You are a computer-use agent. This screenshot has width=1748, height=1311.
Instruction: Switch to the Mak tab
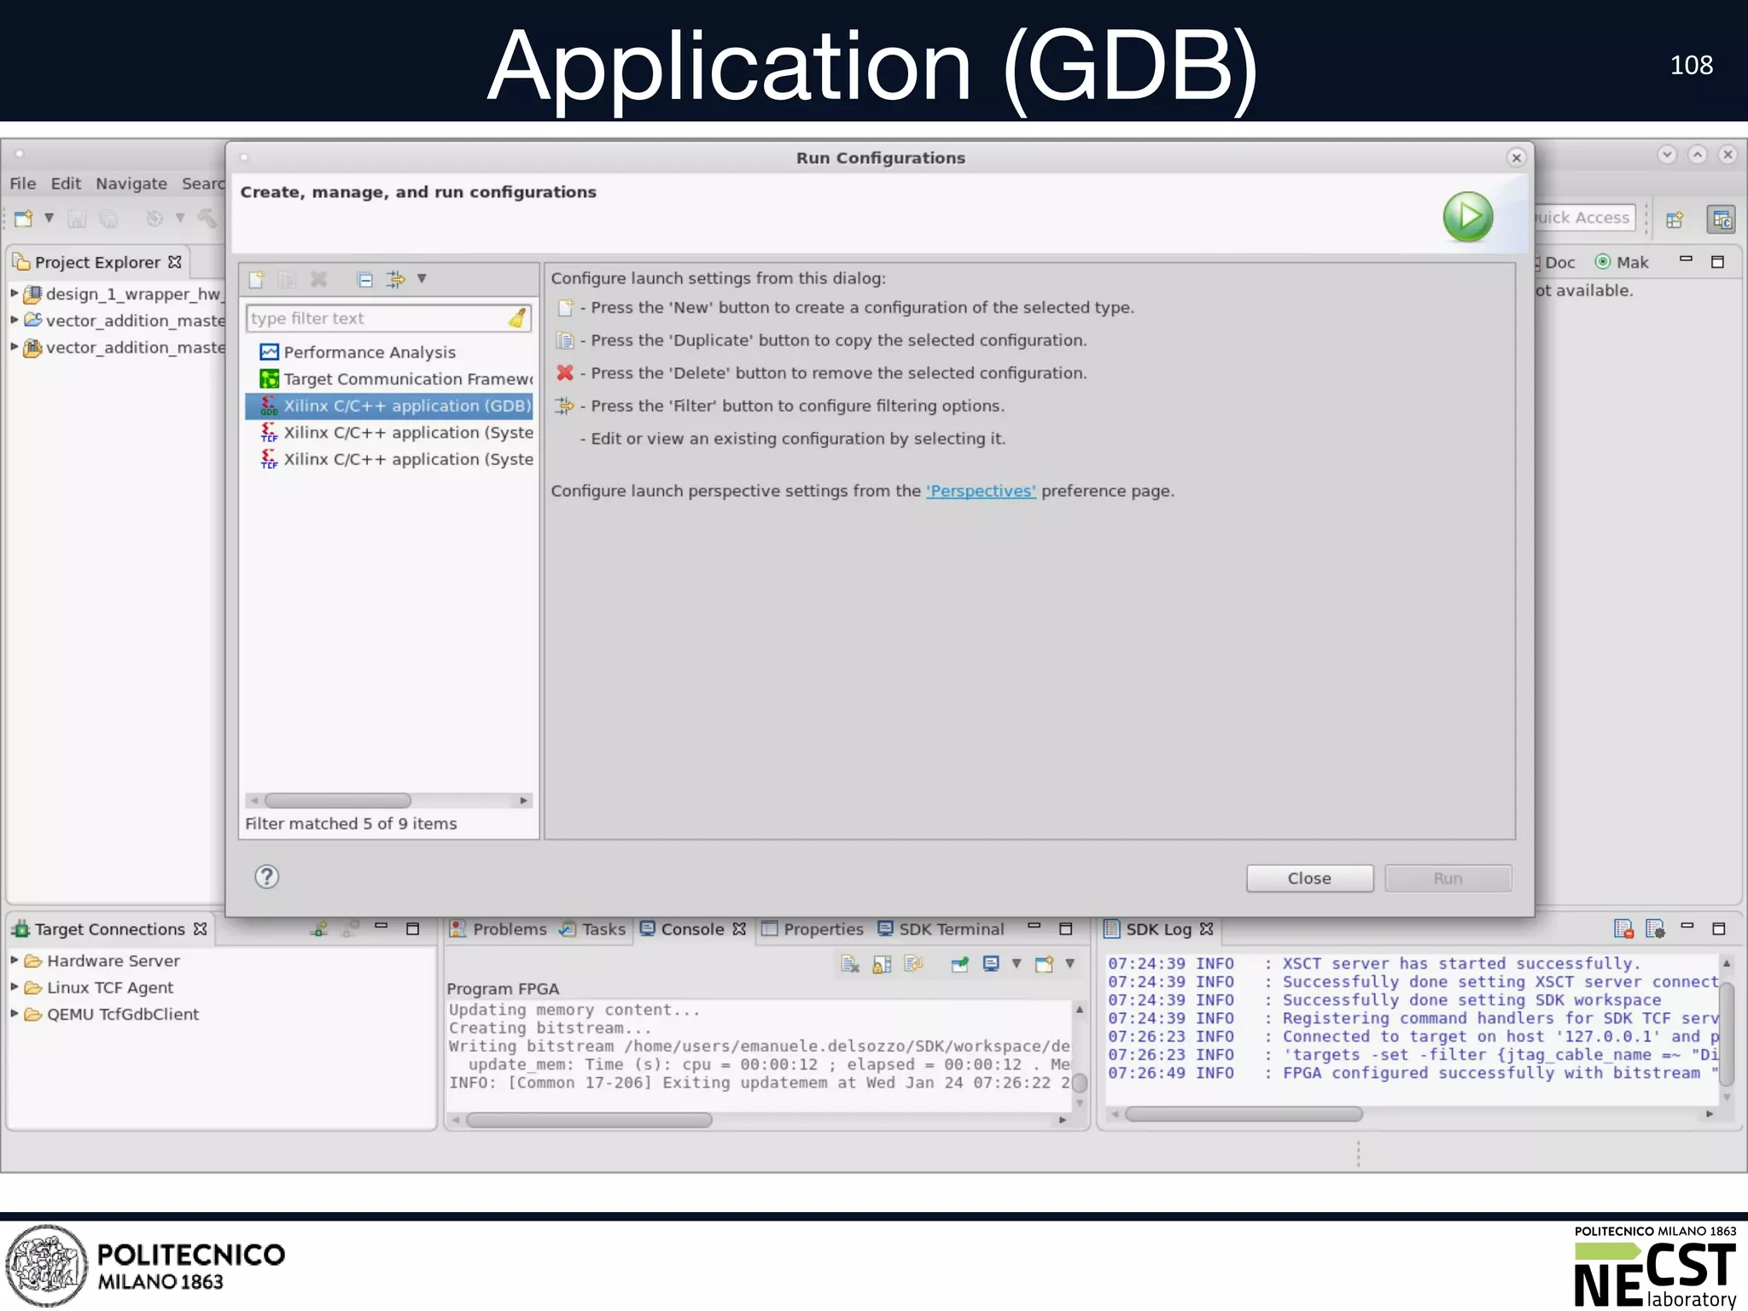pyautogui.click(x=1622, y=262)
